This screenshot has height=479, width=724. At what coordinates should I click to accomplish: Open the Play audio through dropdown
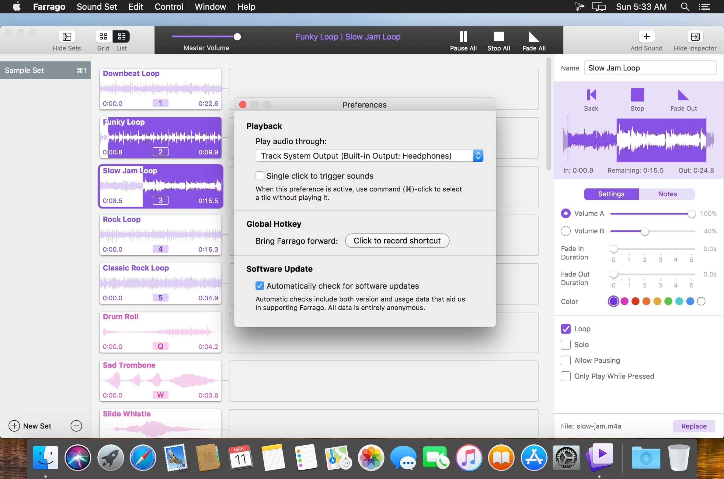tap(369, 156)
